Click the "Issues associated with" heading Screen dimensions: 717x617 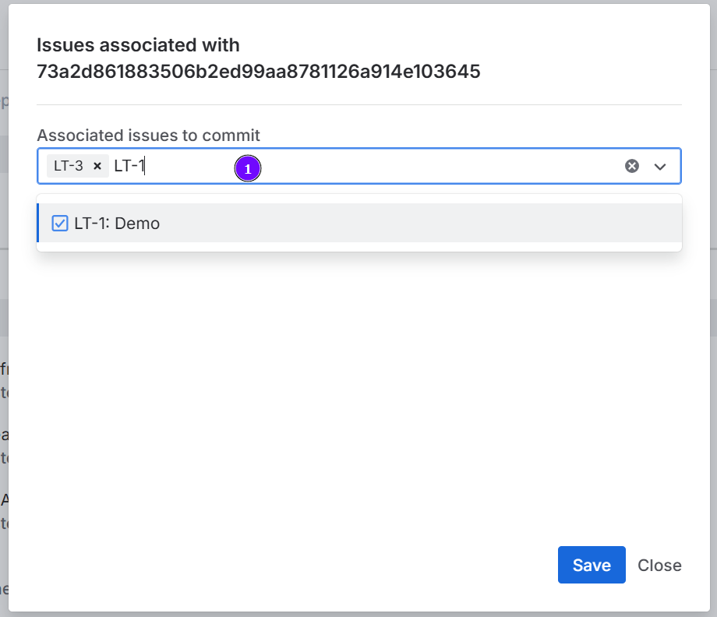[x=138, y=45]
